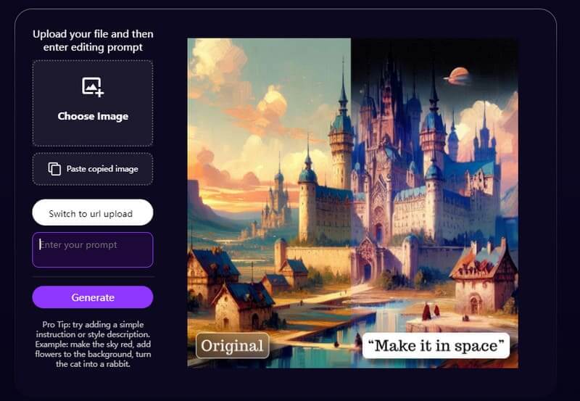This screenshot has width=580, height=401.
Task: Click the "Make it in space" caption
Action: pos(436,345)
